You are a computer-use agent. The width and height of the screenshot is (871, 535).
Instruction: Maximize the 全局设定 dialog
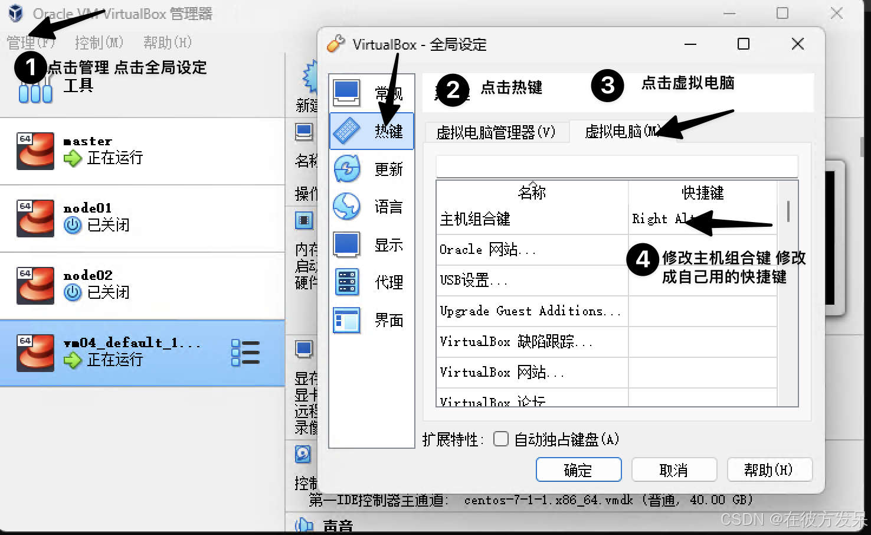click(744, 44)
